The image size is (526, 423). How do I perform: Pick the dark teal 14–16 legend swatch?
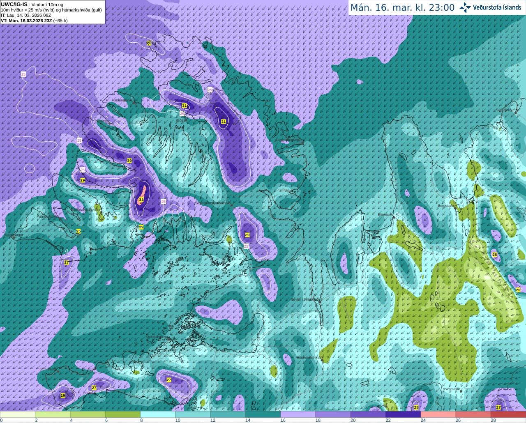[263, 414]
